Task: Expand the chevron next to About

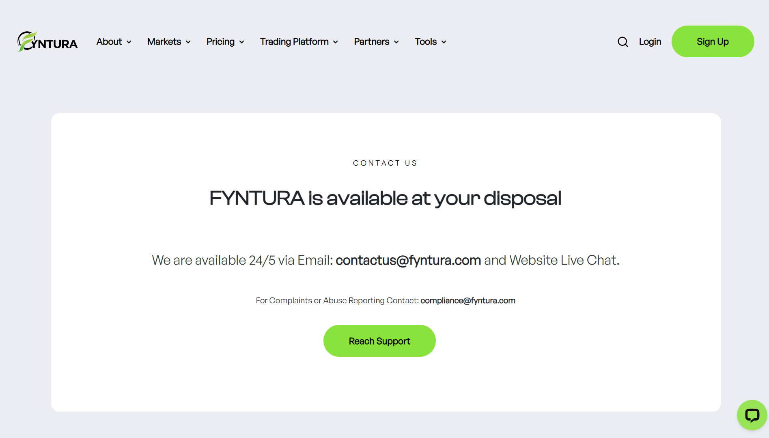Action: pyautogui.click(x=129, y=42)
